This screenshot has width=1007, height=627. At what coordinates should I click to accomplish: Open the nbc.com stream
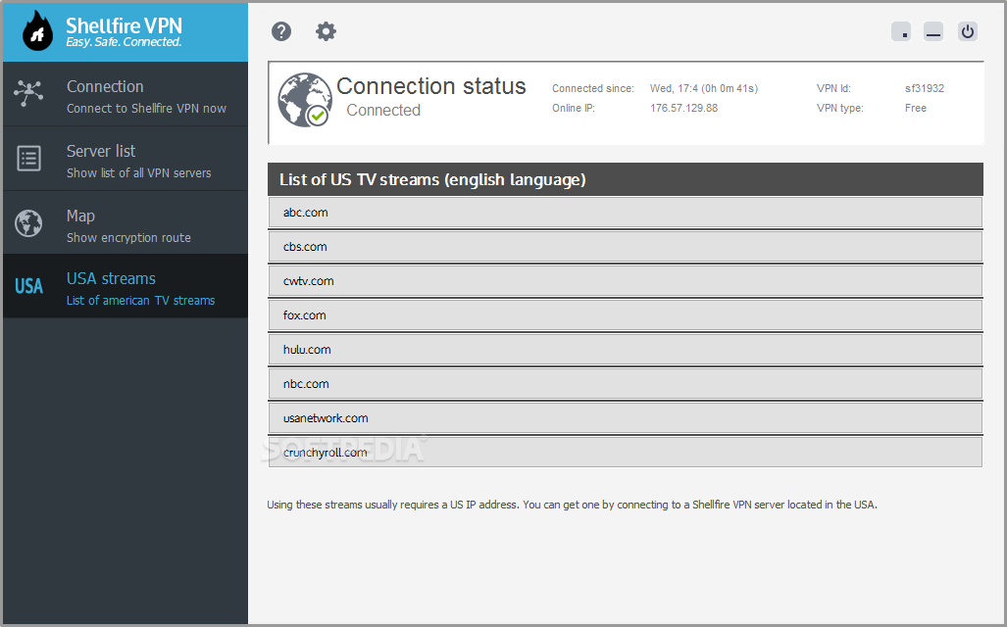tap(625, 384)
